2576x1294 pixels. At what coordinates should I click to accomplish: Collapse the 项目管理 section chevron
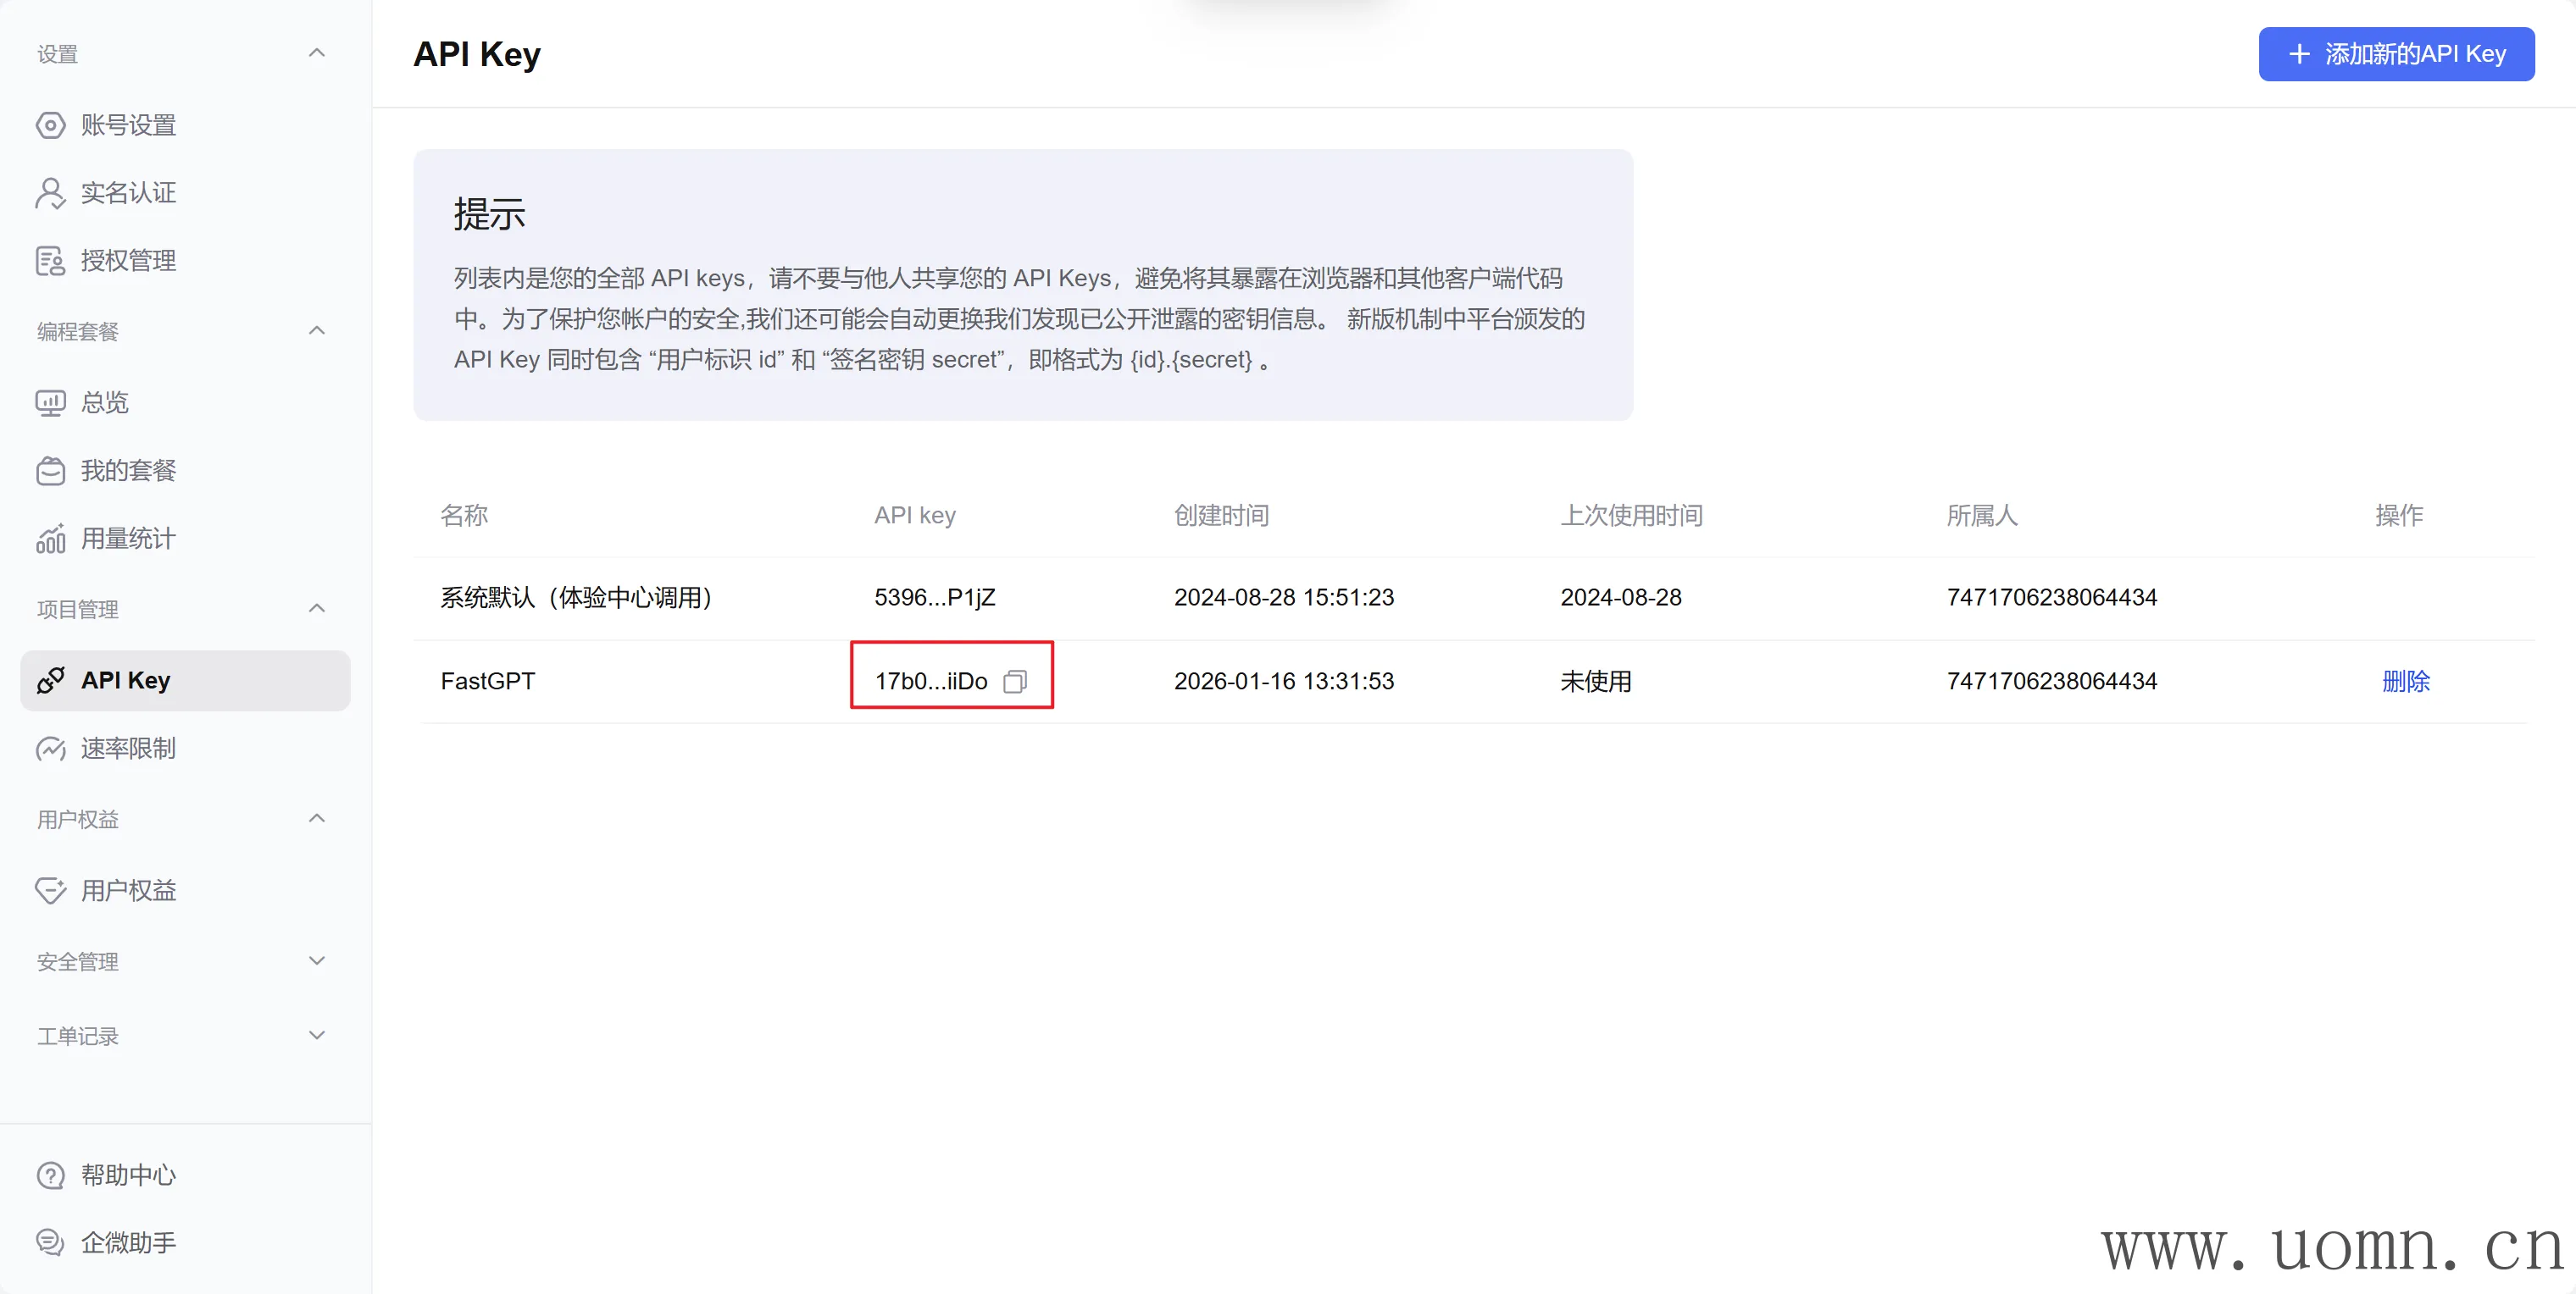click(316, 609)
